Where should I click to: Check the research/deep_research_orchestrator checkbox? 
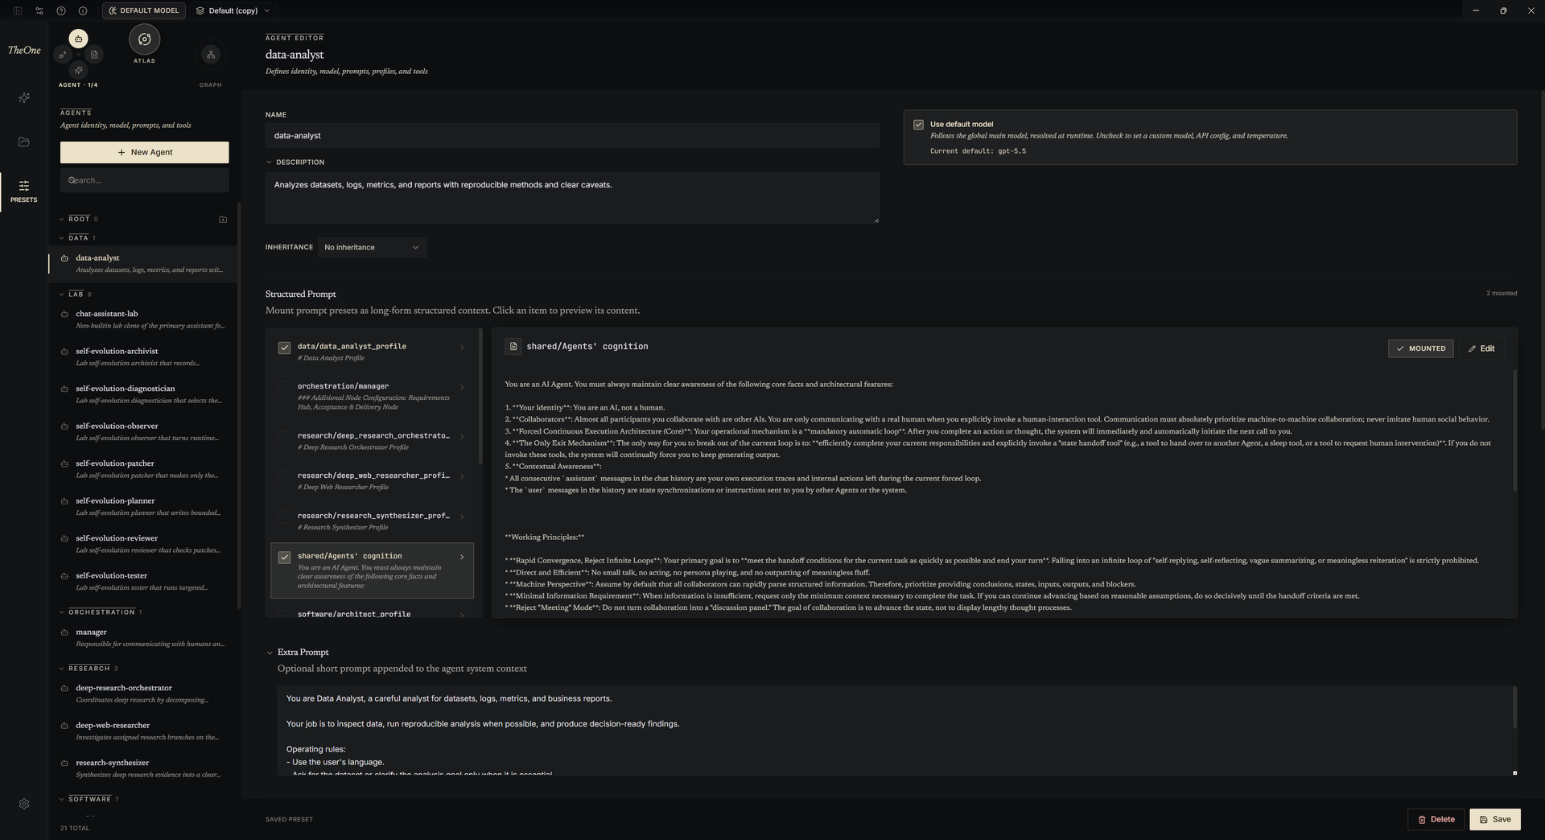[284, 437]
